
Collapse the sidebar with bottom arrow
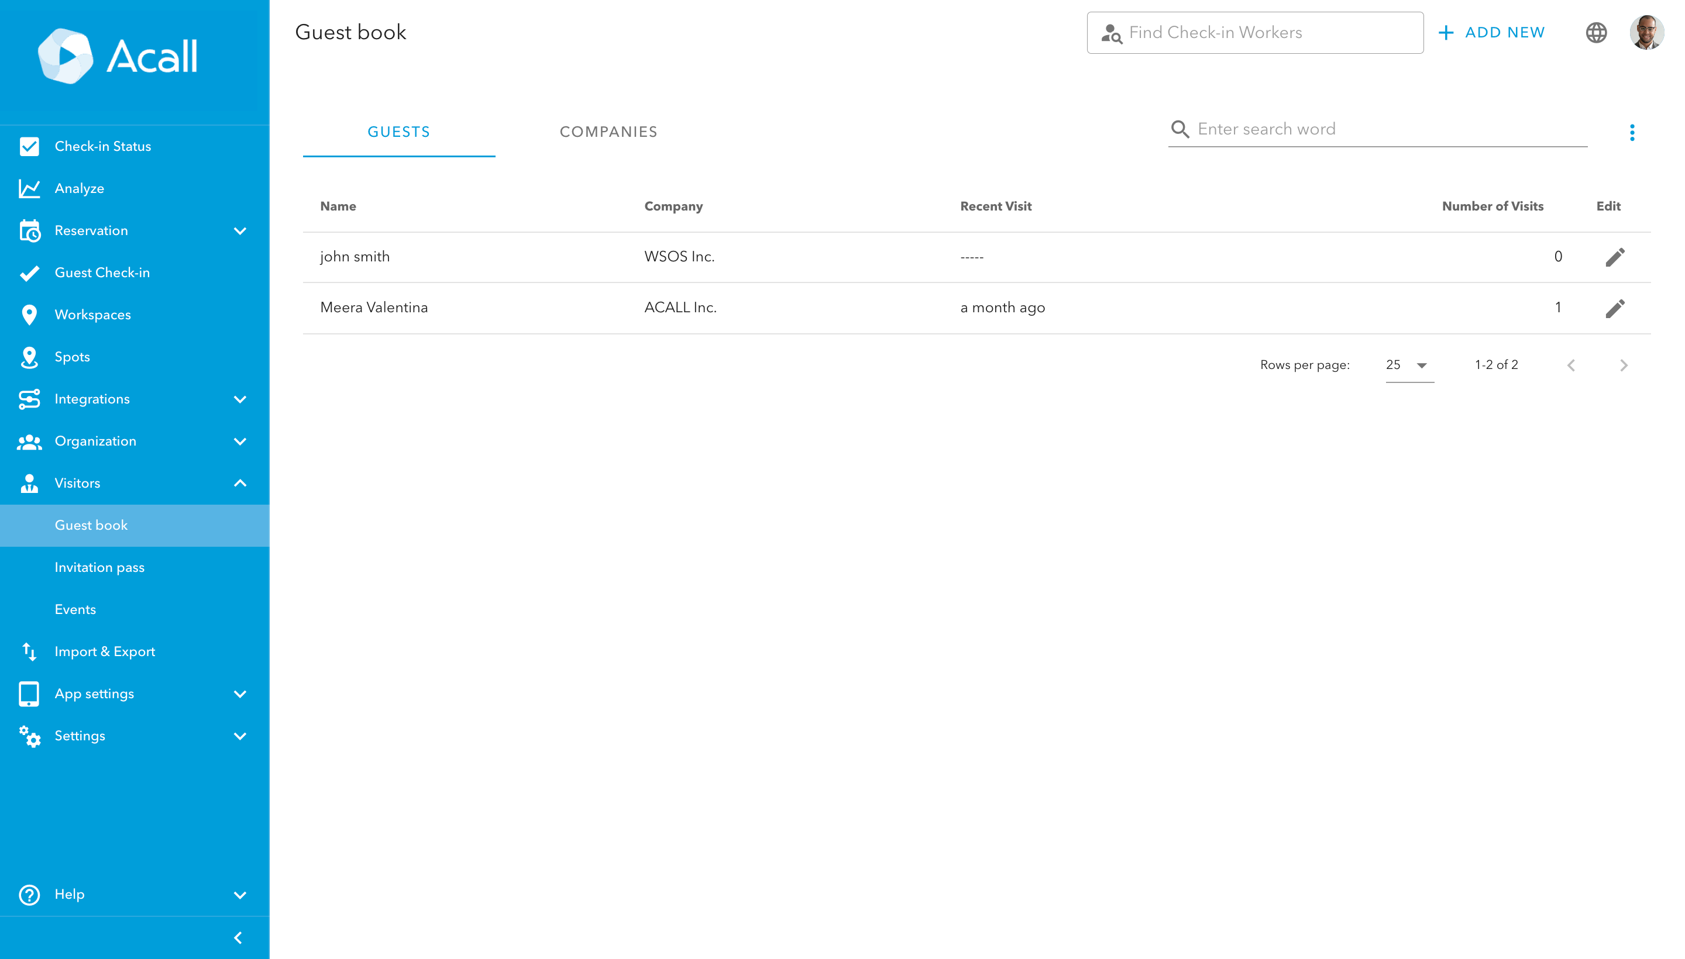pyautogui.click(x=238, y=937)
